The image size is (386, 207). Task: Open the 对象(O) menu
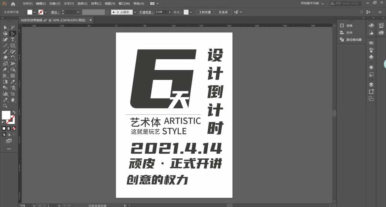pos(55,4)
